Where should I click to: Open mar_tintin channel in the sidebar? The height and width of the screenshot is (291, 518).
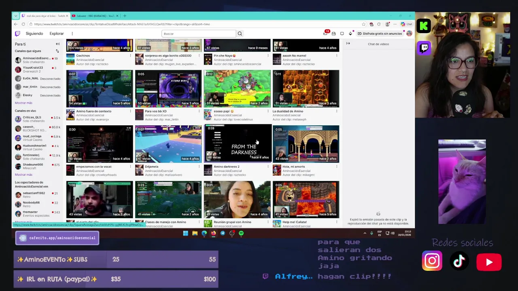pos(37,87)
